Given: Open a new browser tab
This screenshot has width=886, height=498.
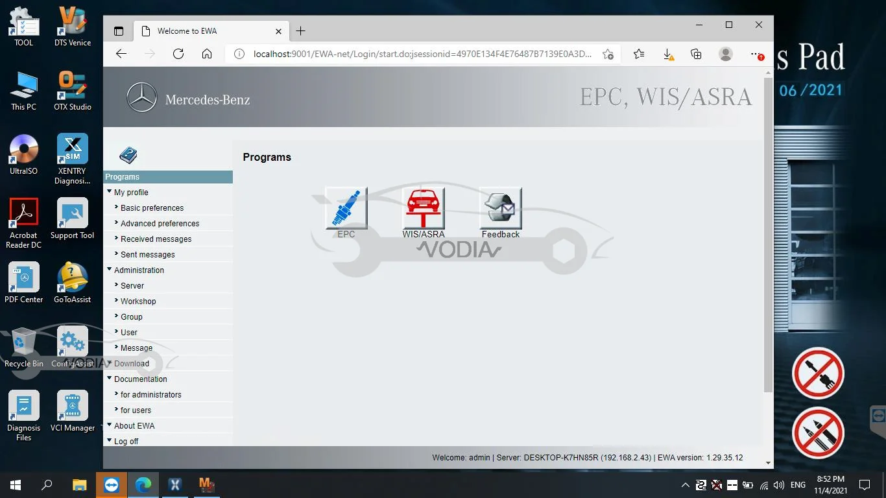Looking at the screenshot, I should 300,30.
